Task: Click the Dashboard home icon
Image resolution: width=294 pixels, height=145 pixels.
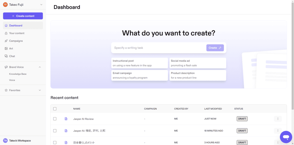Action: (x=6, y=26)
